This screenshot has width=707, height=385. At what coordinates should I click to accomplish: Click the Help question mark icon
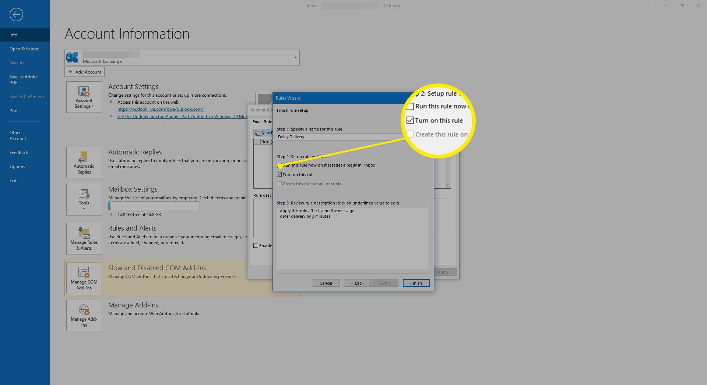(647, 6)
